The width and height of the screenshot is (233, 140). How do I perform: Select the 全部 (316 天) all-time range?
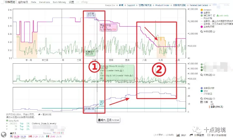click(217, 107)
